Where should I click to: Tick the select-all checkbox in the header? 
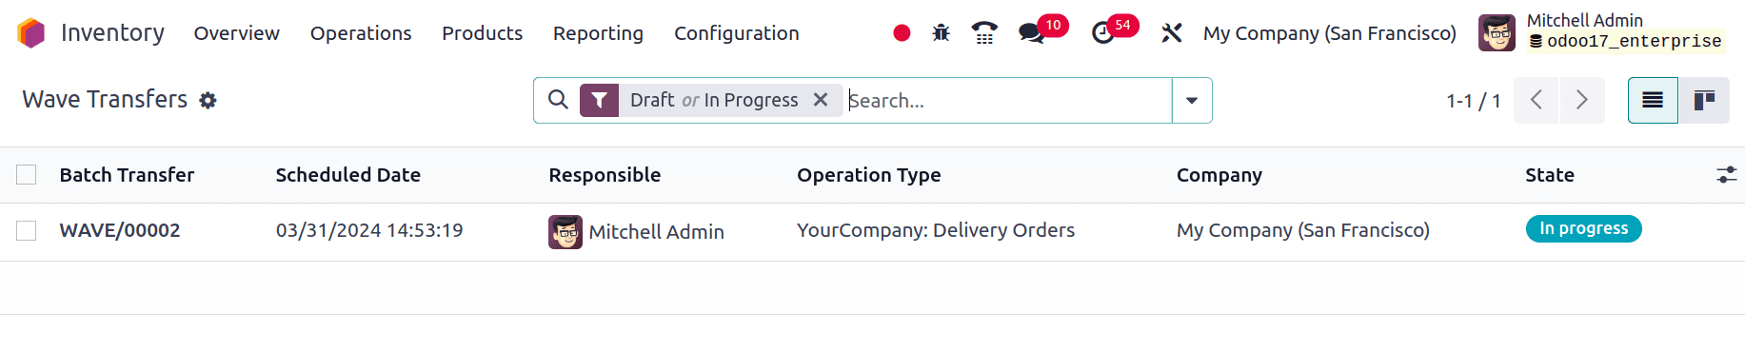27,175
